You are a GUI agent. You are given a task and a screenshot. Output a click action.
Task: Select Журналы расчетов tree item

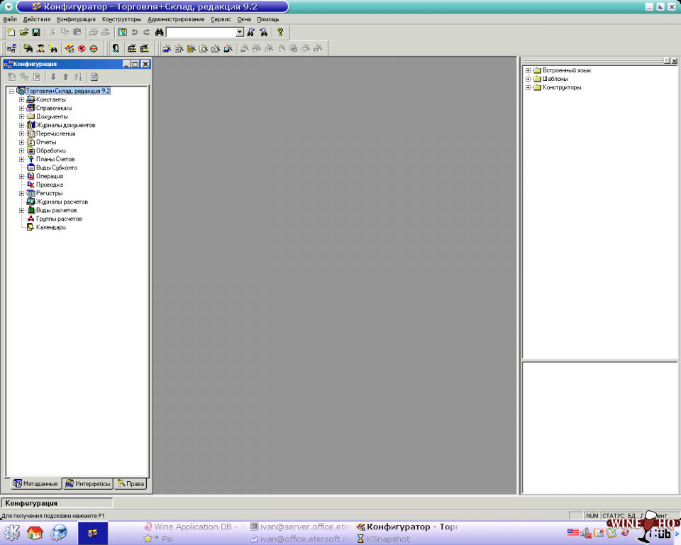62,202
